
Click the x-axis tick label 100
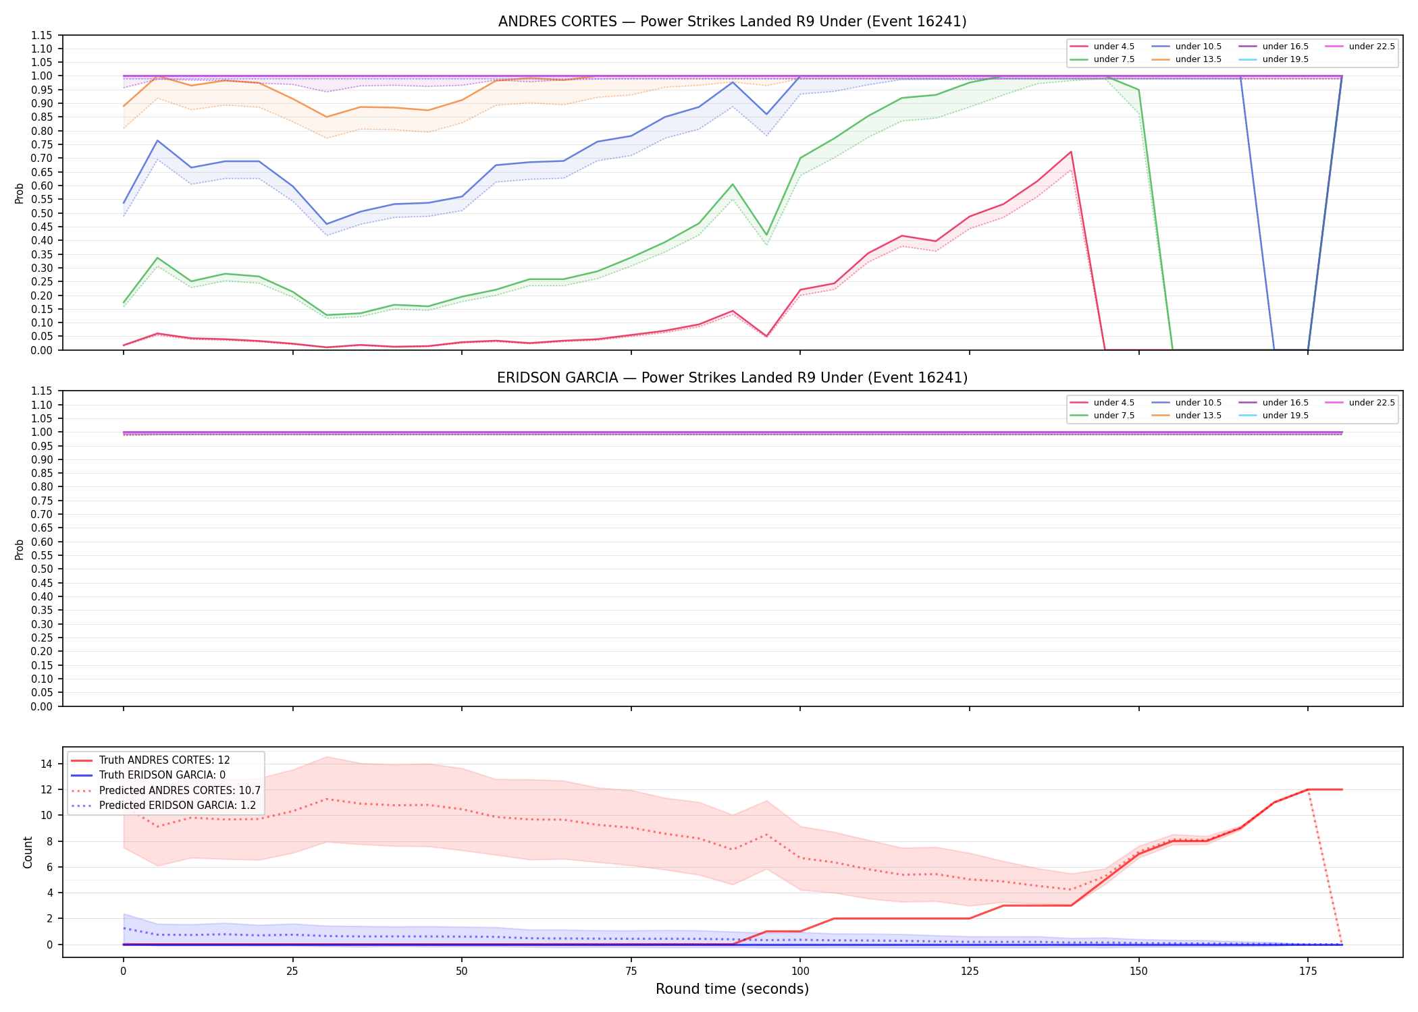coord(800,972)
